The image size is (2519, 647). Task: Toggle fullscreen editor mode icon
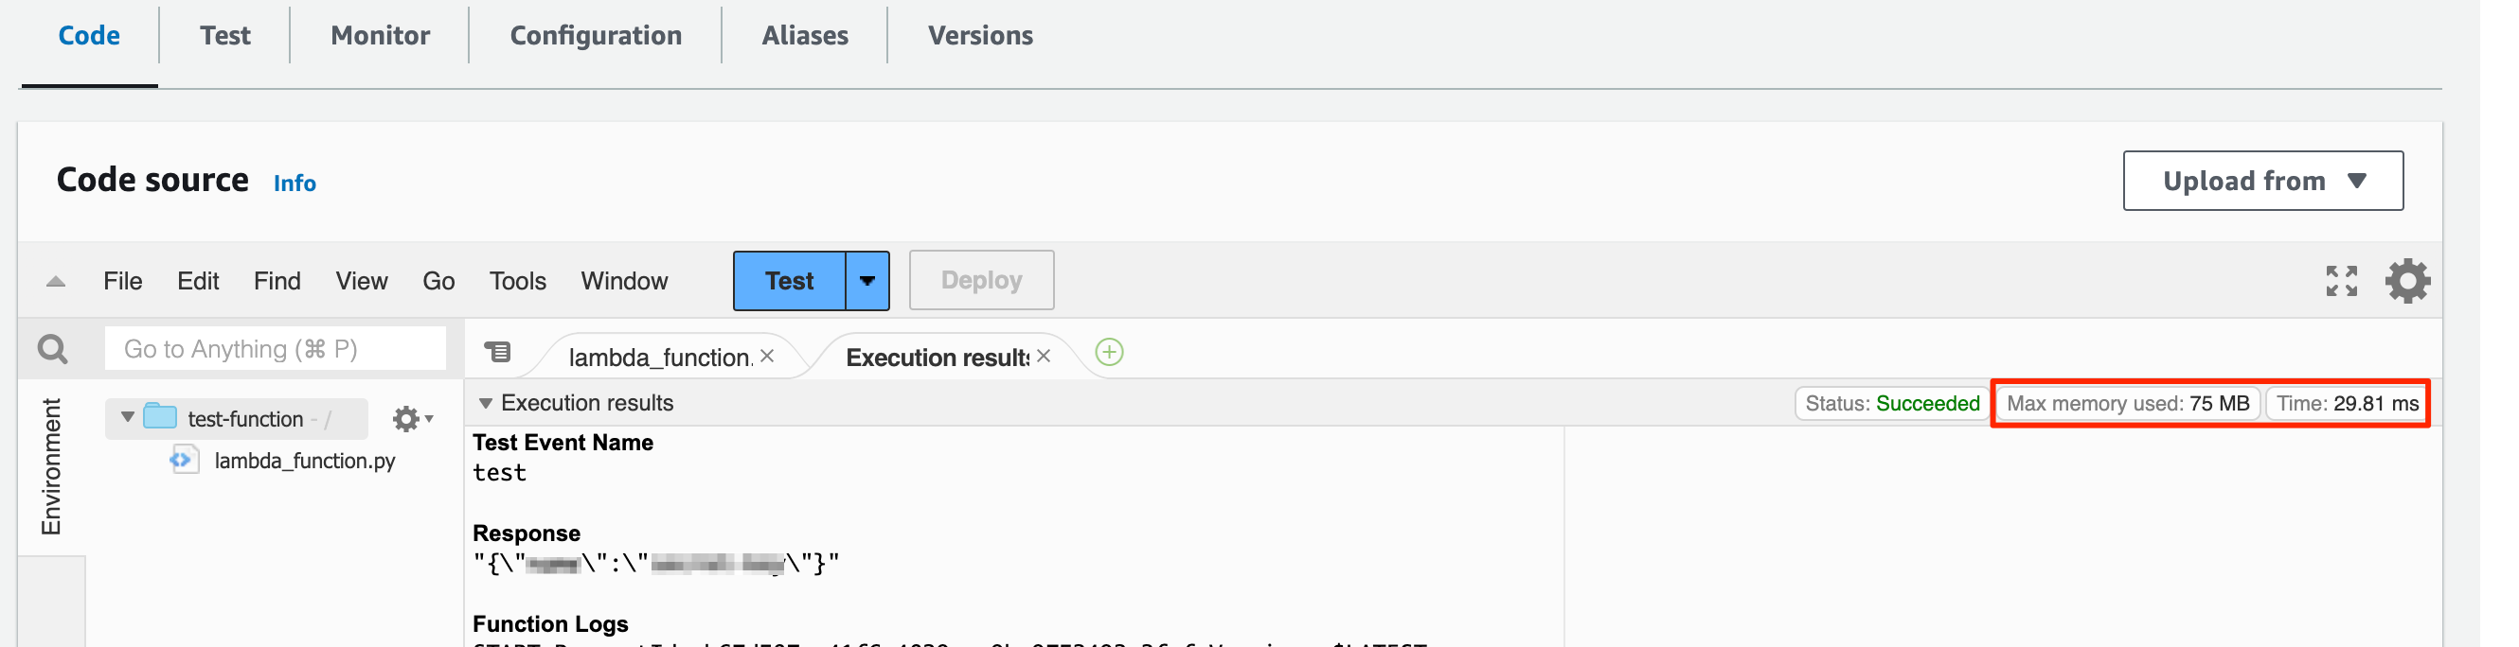tap(2341, 282)
